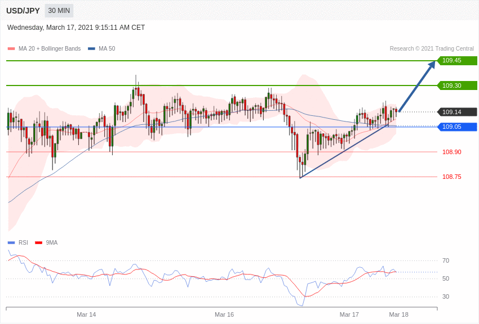Click the USD/JPY pair title
This screenshot has height=324, width=479.
23,11
